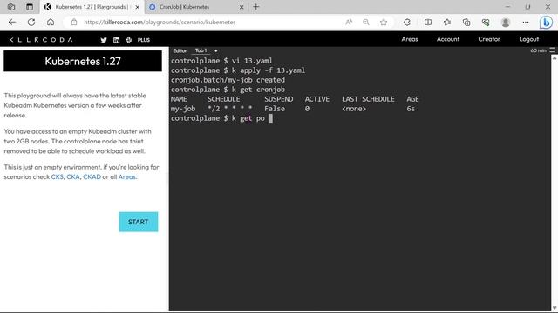This screenshot has width=558, height=313.
Task: Click 'cronjob.batch/my-job created' output line
Action: coord(228,80)
